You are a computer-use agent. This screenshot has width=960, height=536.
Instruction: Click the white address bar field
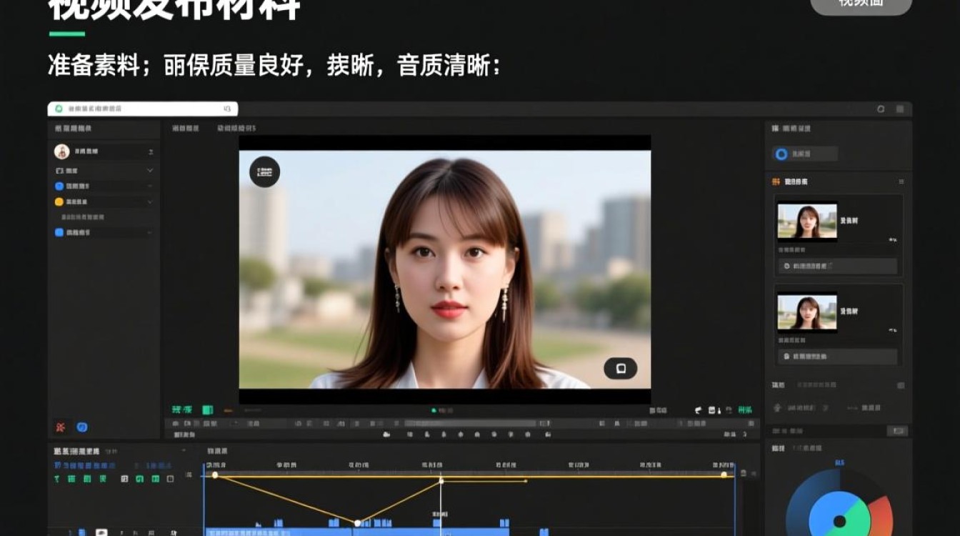click(143, 109)
